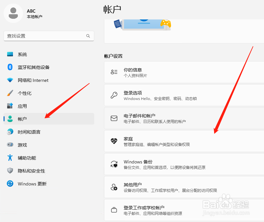
Task: Click the search magnifier icon
Action: tap(88, 36)
